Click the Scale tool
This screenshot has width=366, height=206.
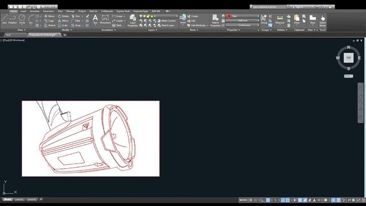click(x=63, y=25)
